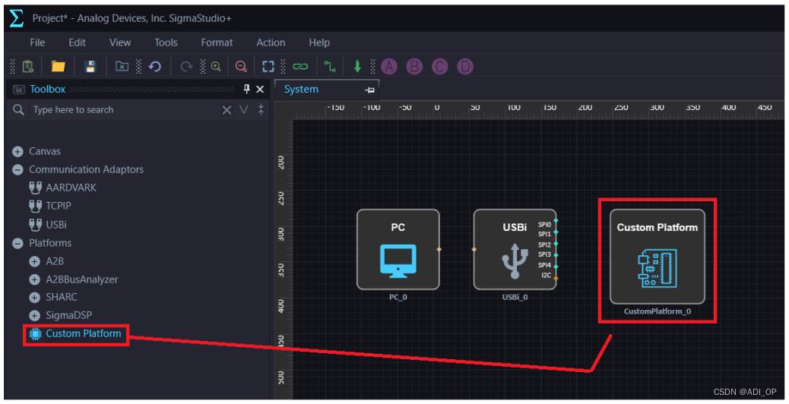This screenshot has width=789, height=404.
Task: Open the Format menu
Action: (217, 43)
